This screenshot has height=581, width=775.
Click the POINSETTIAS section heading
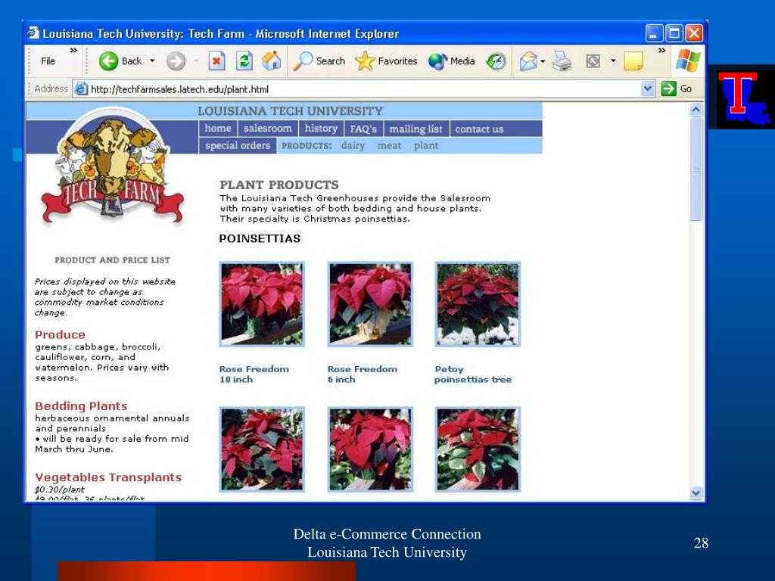260,238
